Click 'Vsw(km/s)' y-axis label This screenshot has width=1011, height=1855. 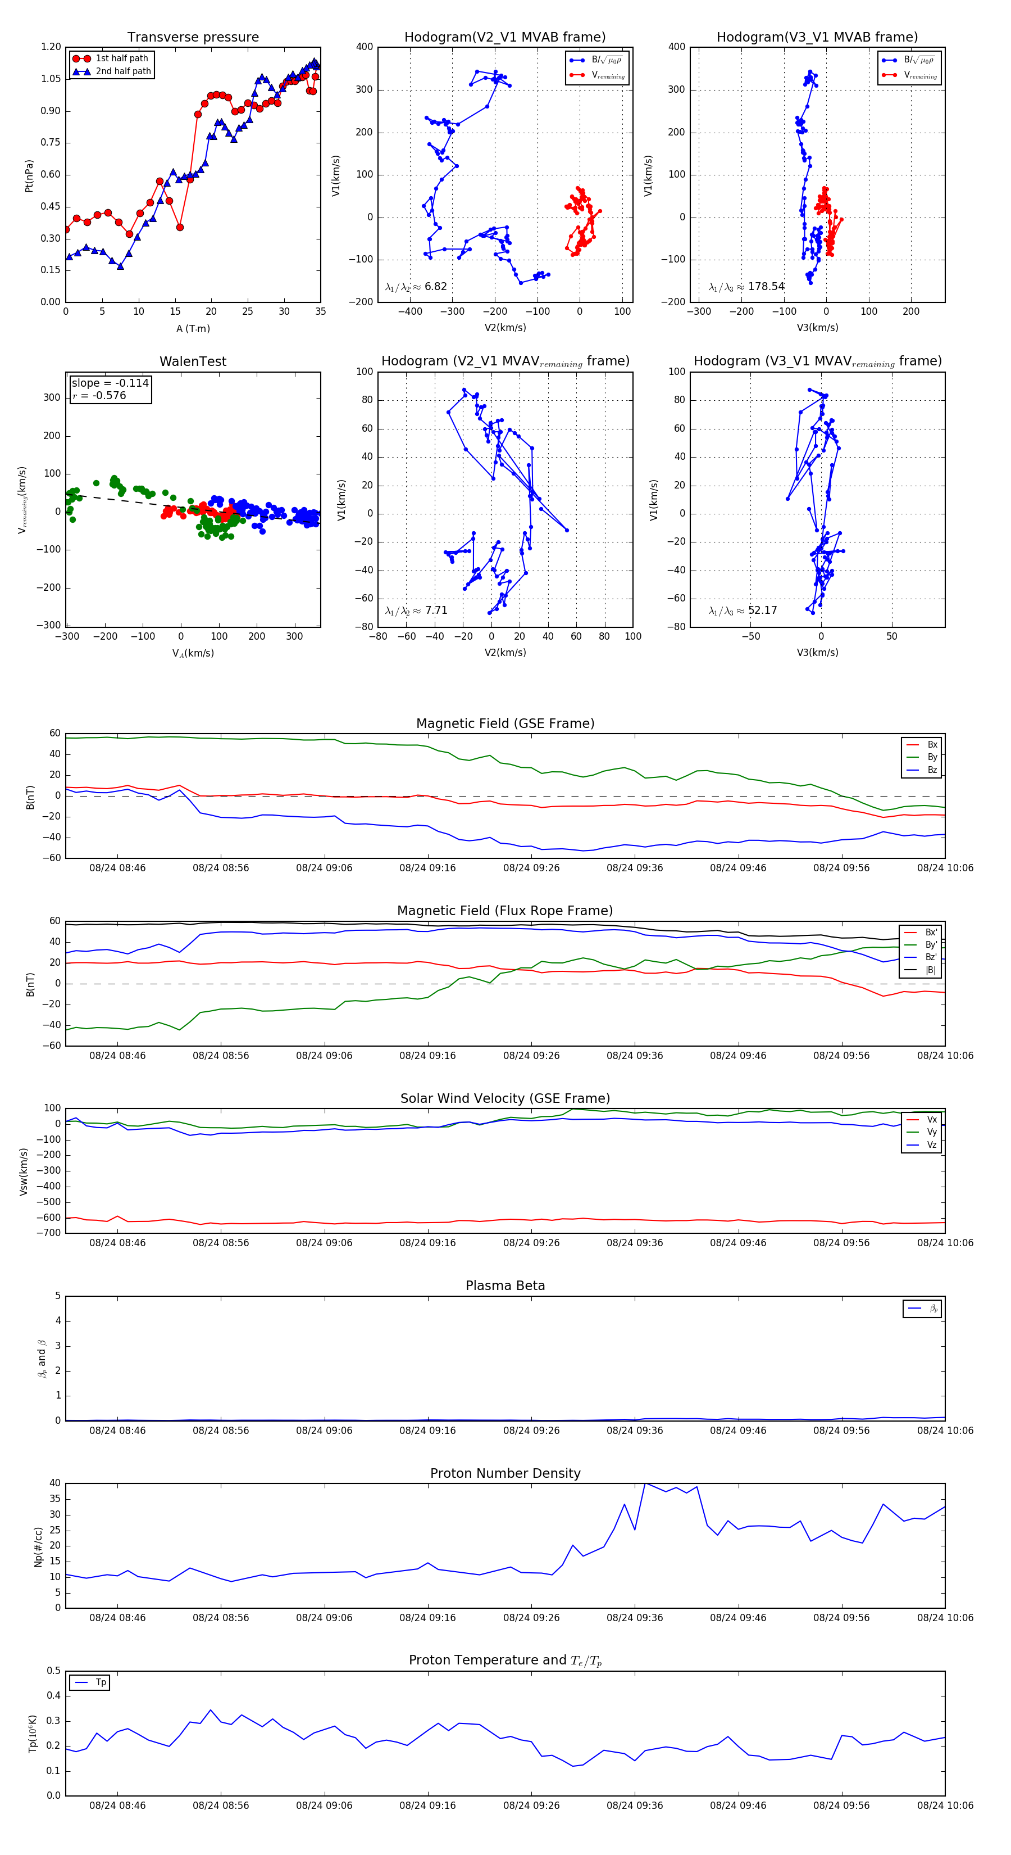[23, 1171]
